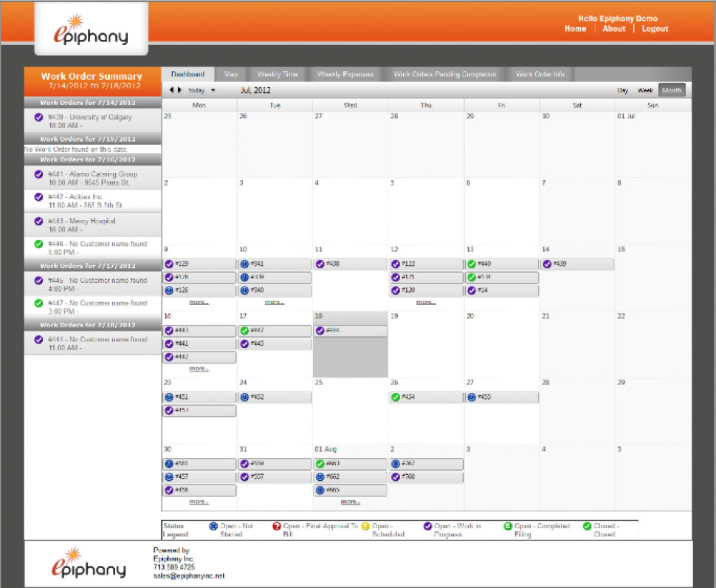Click the purple check icon of #768

click(396, 477)
